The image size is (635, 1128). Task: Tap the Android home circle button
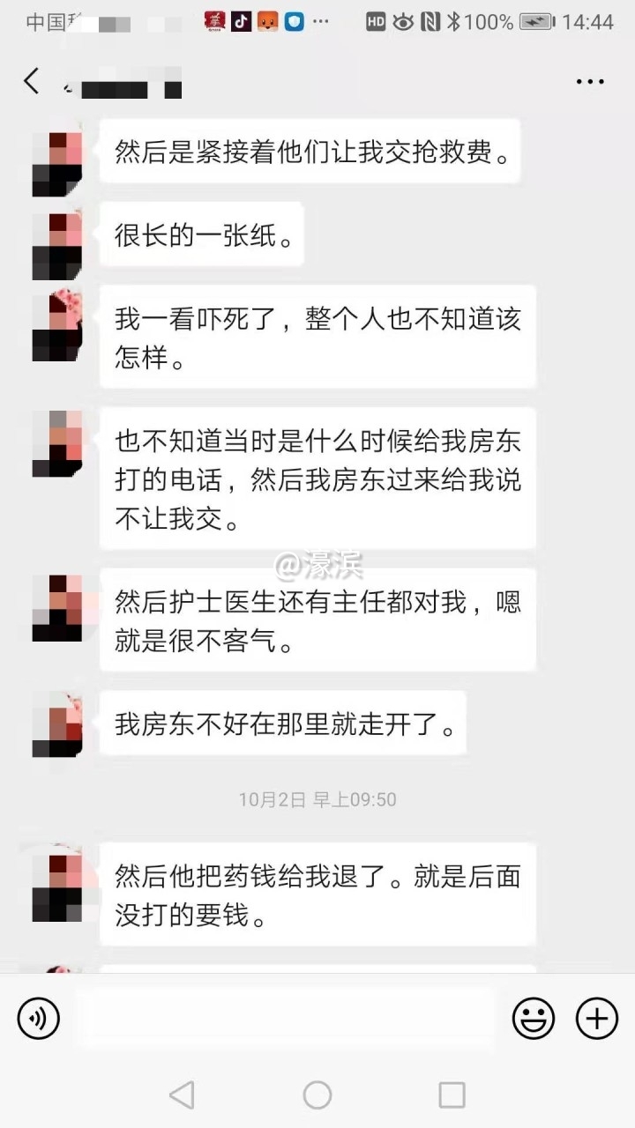point(317,1095)
